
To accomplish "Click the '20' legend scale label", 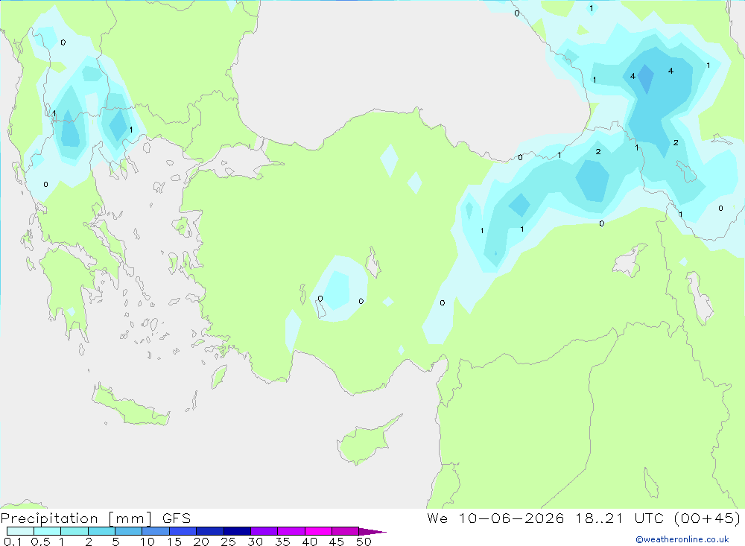I will [x=201, y=542].
